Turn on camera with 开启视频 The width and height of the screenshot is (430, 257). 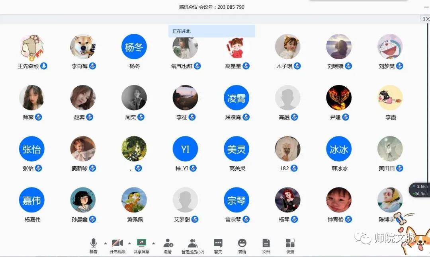click(x=117, y=243)
